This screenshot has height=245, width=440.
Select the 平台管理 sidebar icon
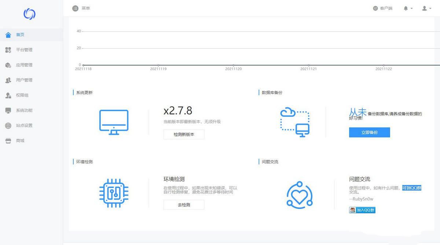point(8,50)
